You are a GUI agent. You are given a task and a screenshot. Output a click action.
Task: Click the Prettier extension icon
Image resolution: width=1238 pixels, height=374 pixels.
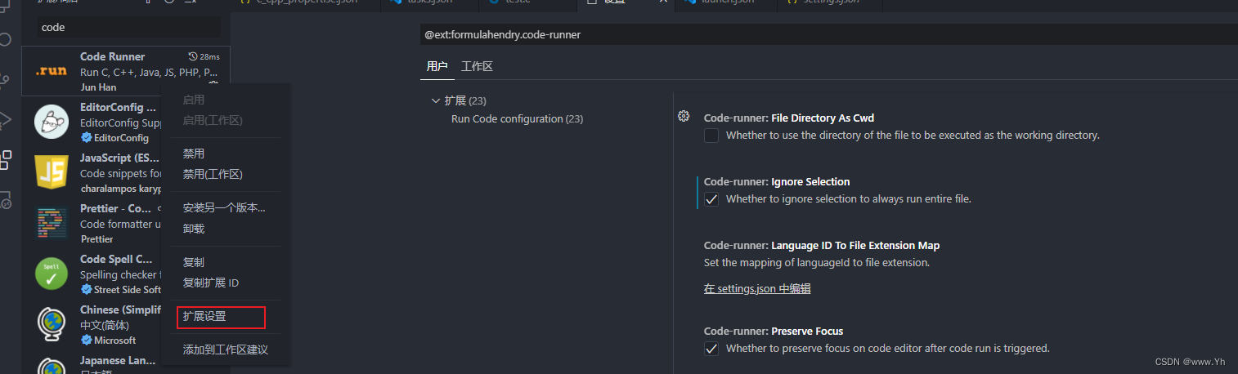pos(52,223)
